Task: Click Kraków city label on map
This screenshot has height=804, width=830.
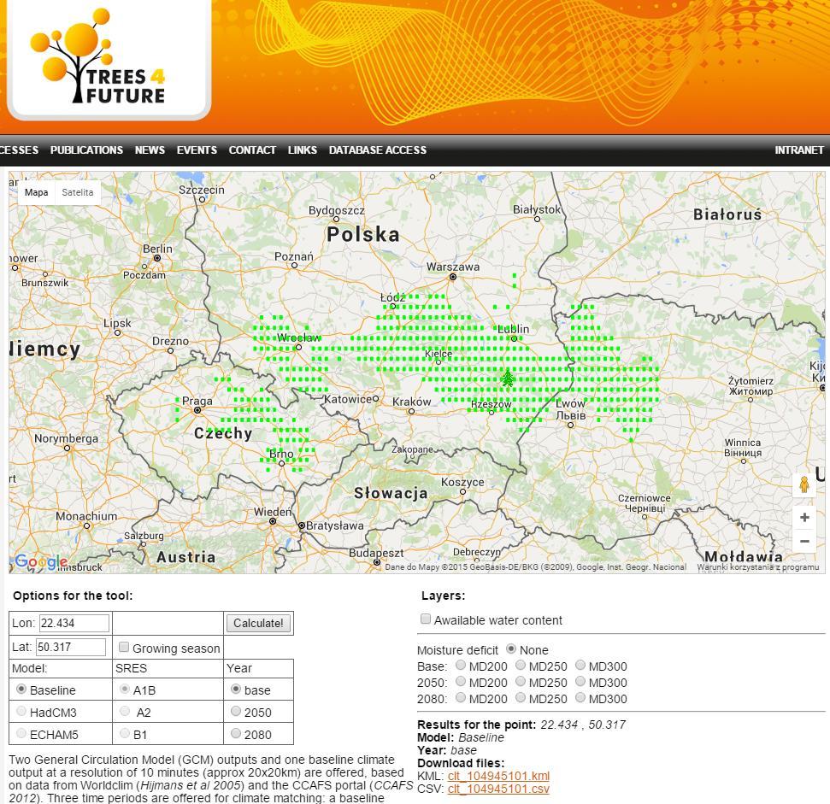Action: point(411,402)
